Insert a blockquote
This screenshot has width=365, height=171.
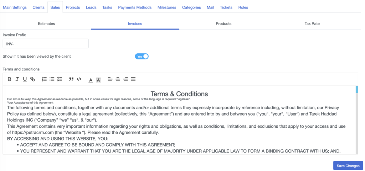[x=71, y=79]
